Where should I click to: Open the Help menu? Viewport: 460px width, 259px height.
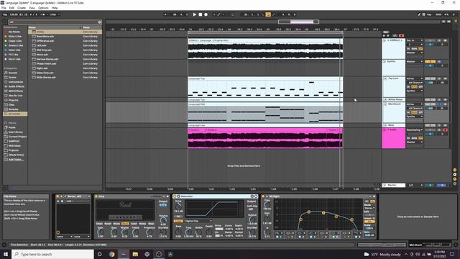click(x=55, y=8)
